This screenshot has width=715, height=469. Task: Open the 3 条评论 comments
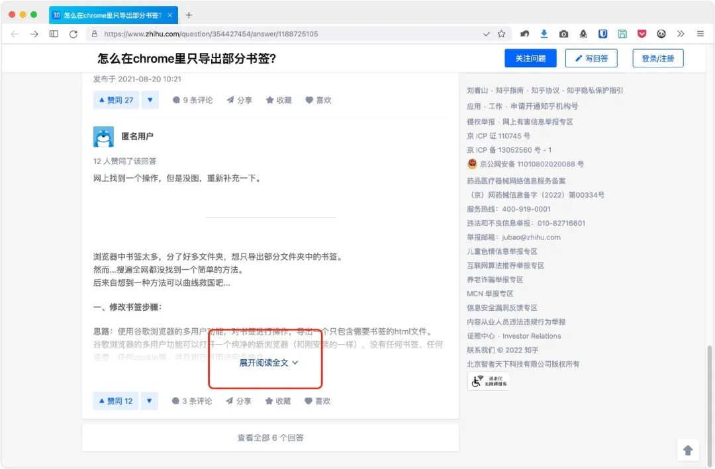(x=192, y=401)
